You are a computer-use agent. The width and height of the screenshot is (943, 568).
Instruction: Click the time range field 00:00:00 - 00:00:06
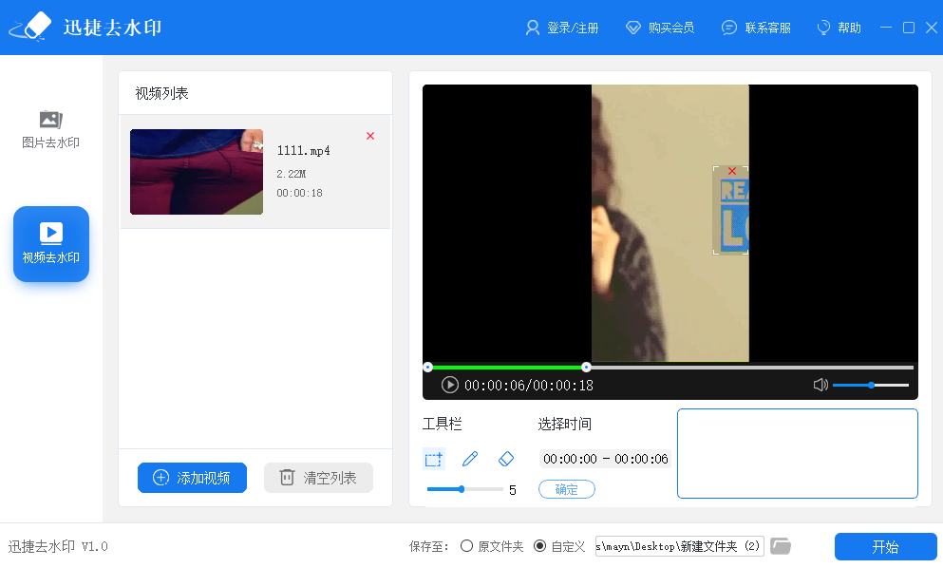(x=605, y=459)
